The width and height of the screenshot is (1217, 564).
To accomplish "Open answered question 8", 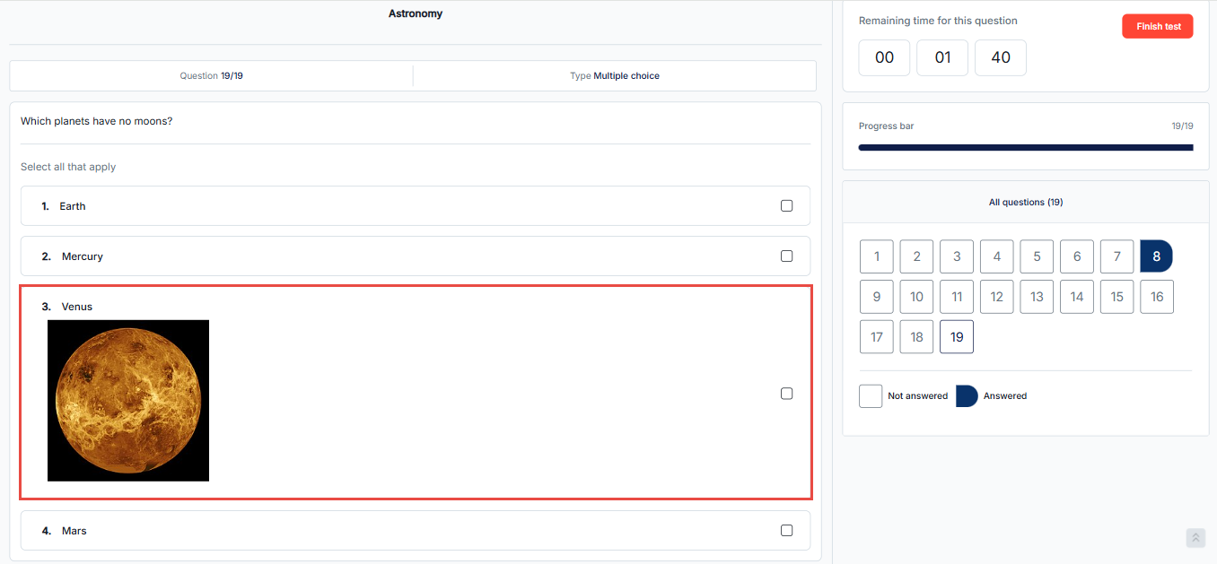I will (1157, 256).
